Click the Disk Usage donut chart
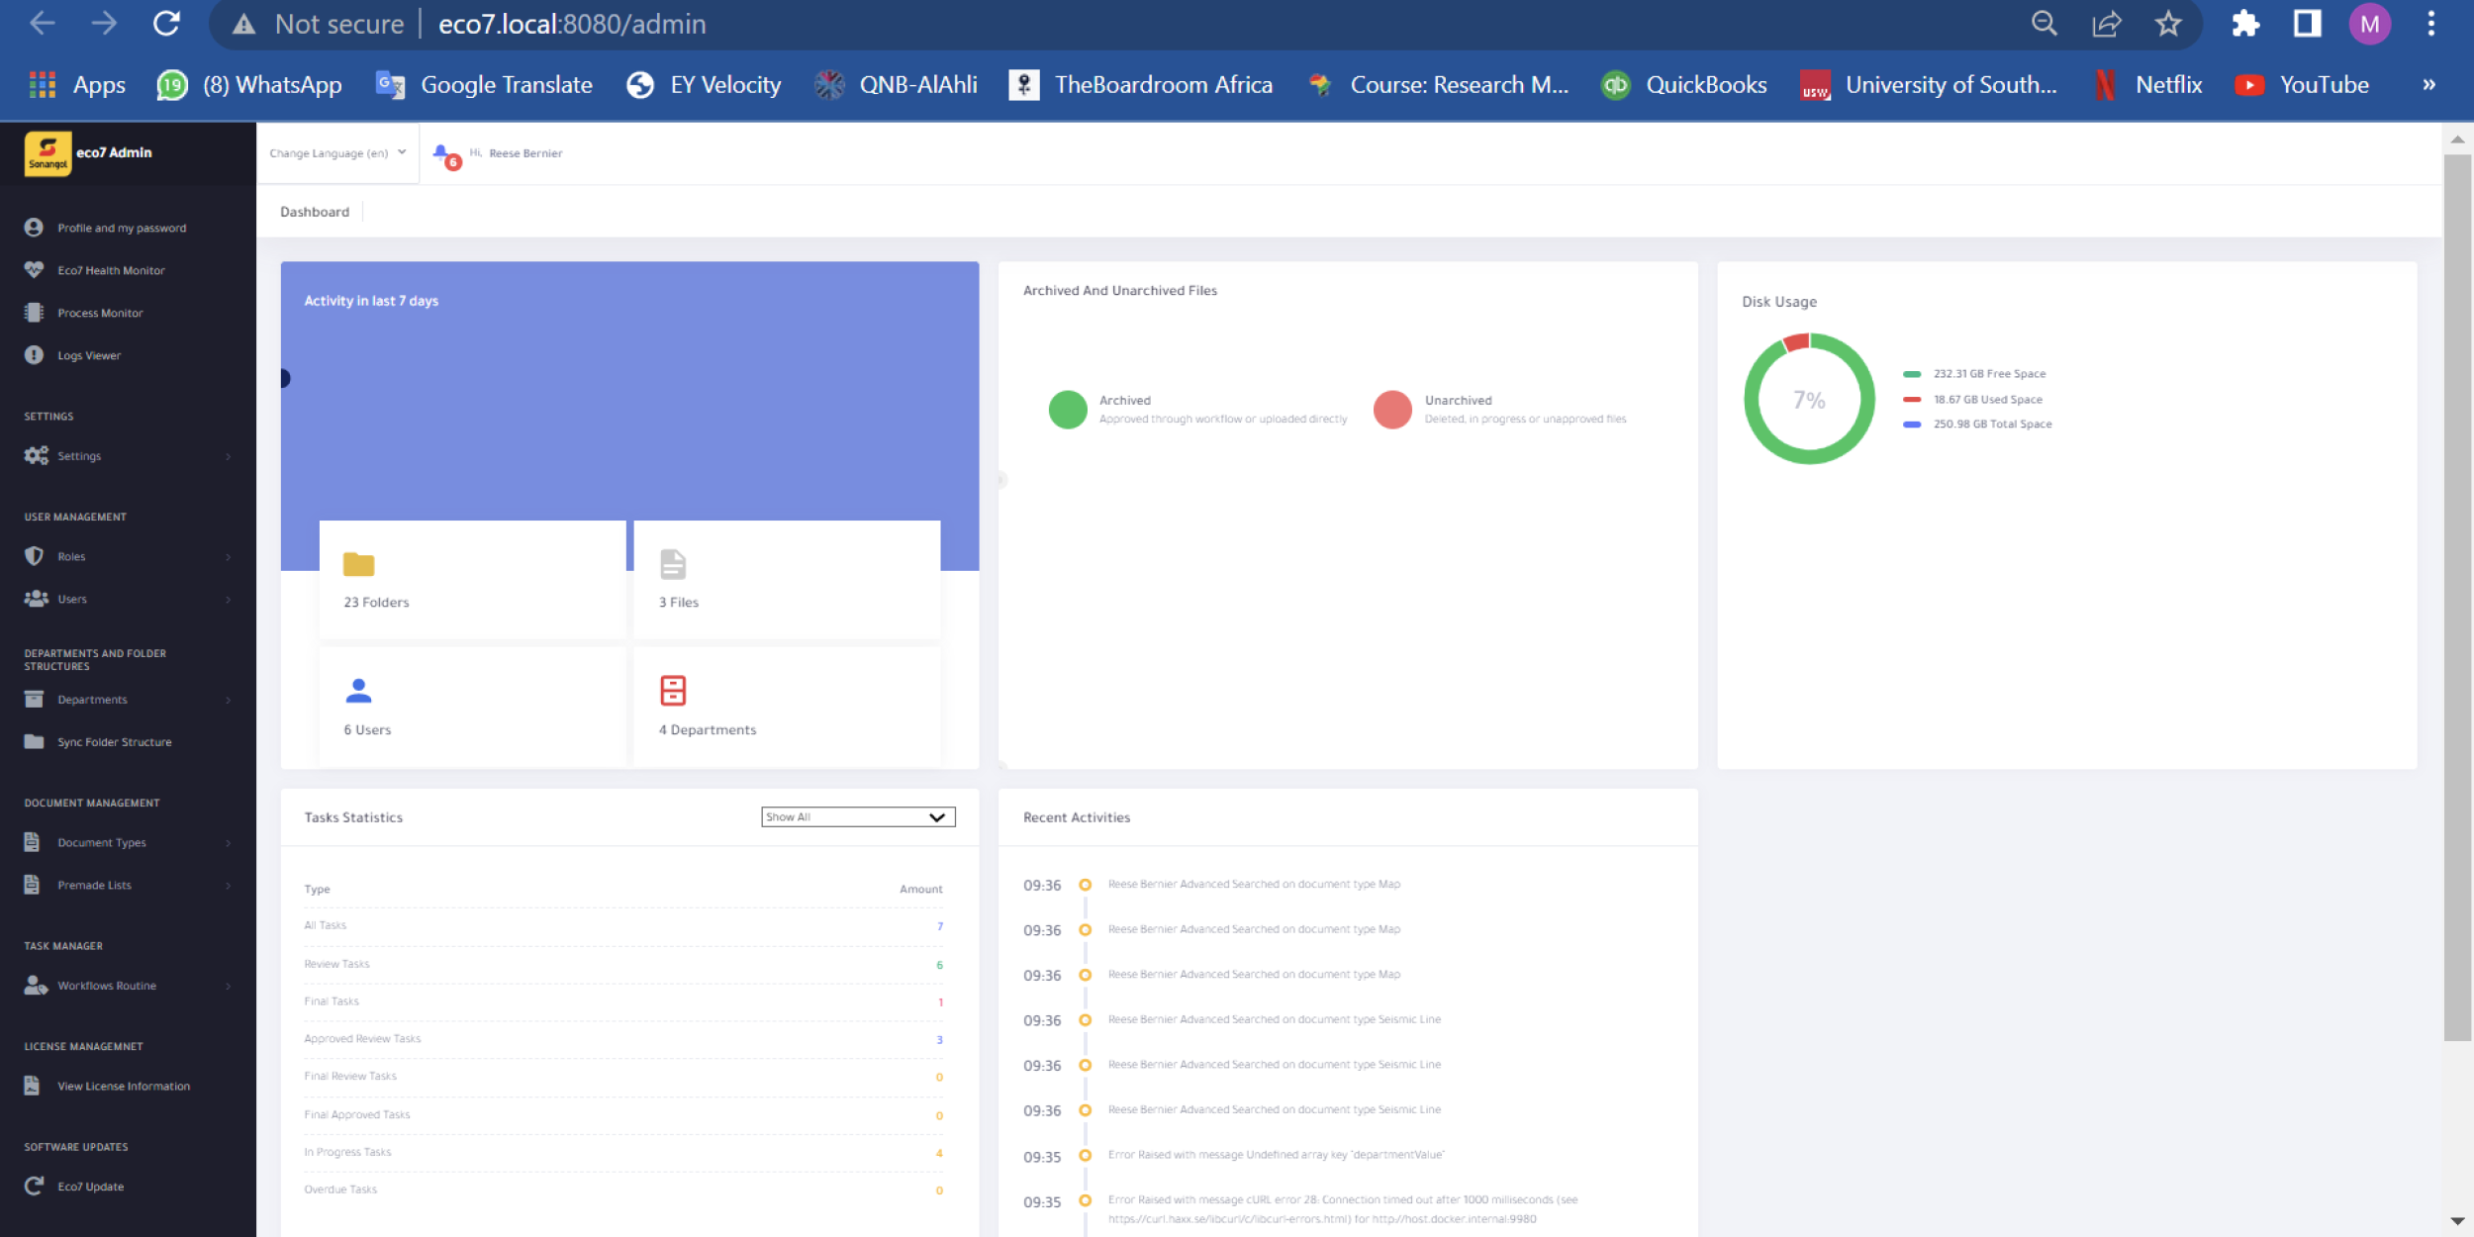Viewport: 2474px width, 1237px height. click(1809, 399)
